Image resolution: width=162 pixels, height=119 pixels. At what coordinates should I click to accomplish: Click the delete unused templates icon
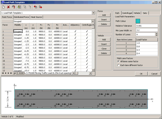coord(14,7)
